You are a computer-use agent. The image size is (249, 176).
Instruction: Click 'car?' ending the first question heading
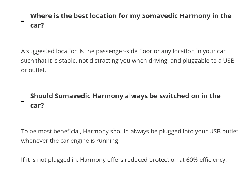[37, 25]
